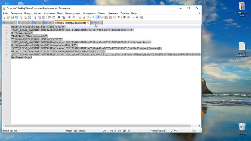Toggle the highlighted Indent Guide icon
Screen dimensions: 251x141
(x=98, y=17)
